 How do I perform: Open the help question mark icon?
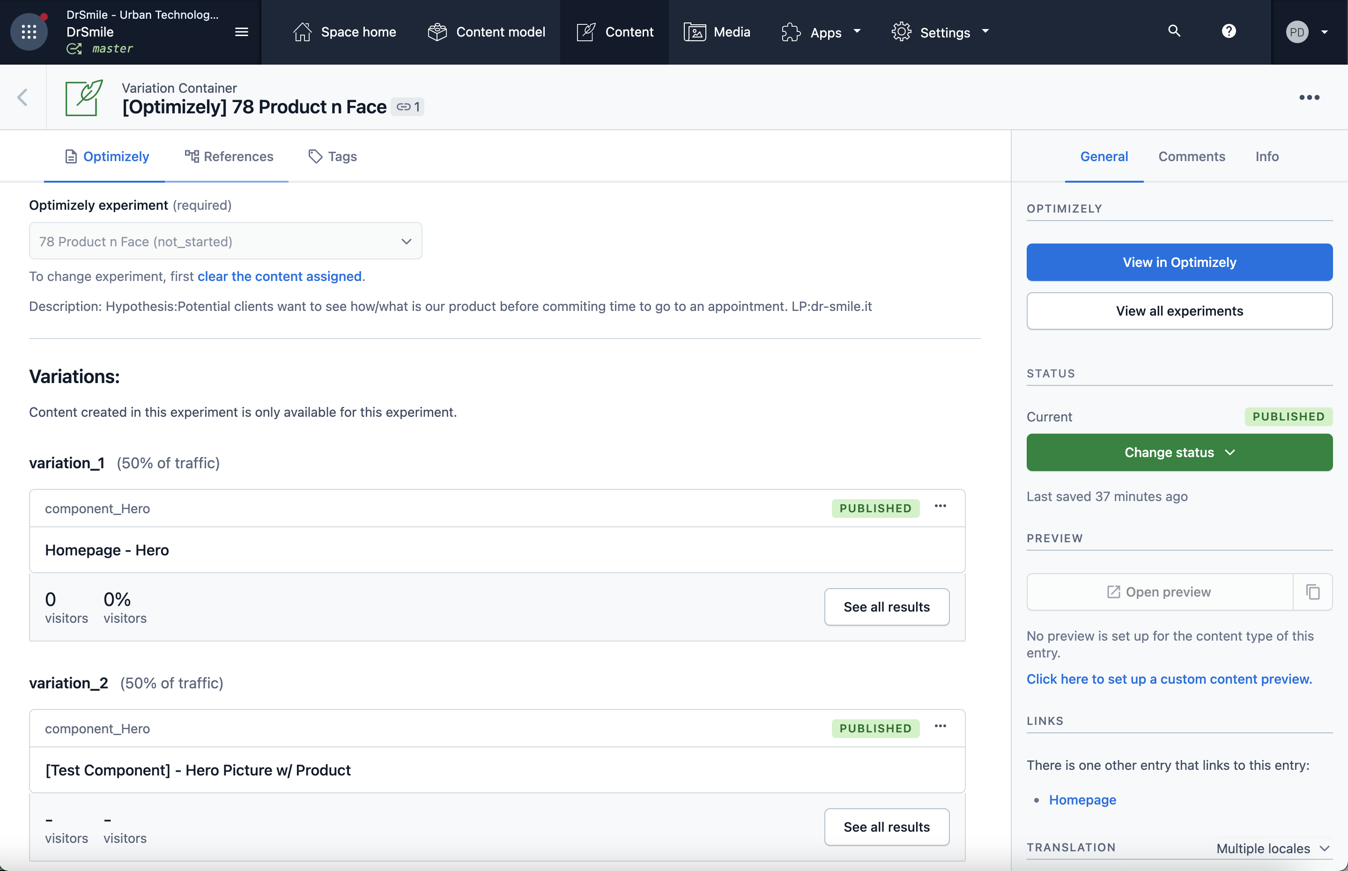pyautogui.click(x=1229, y=31)
